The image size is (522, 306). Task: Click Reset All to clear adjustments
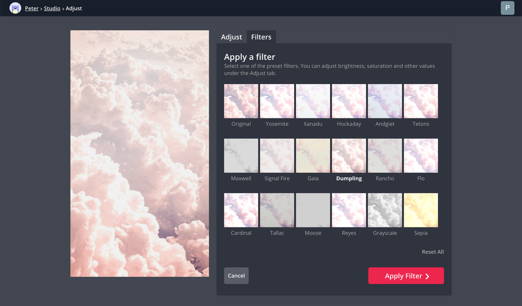[432, 252]
